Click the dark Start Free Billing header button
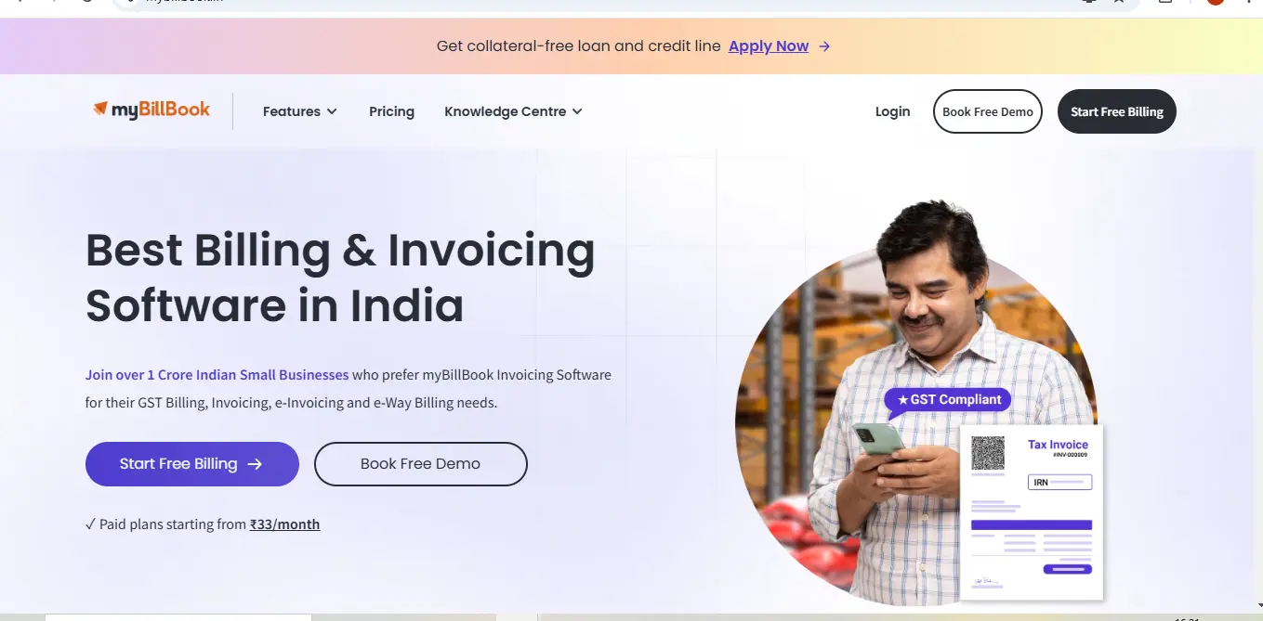 tap(1117, 111)
